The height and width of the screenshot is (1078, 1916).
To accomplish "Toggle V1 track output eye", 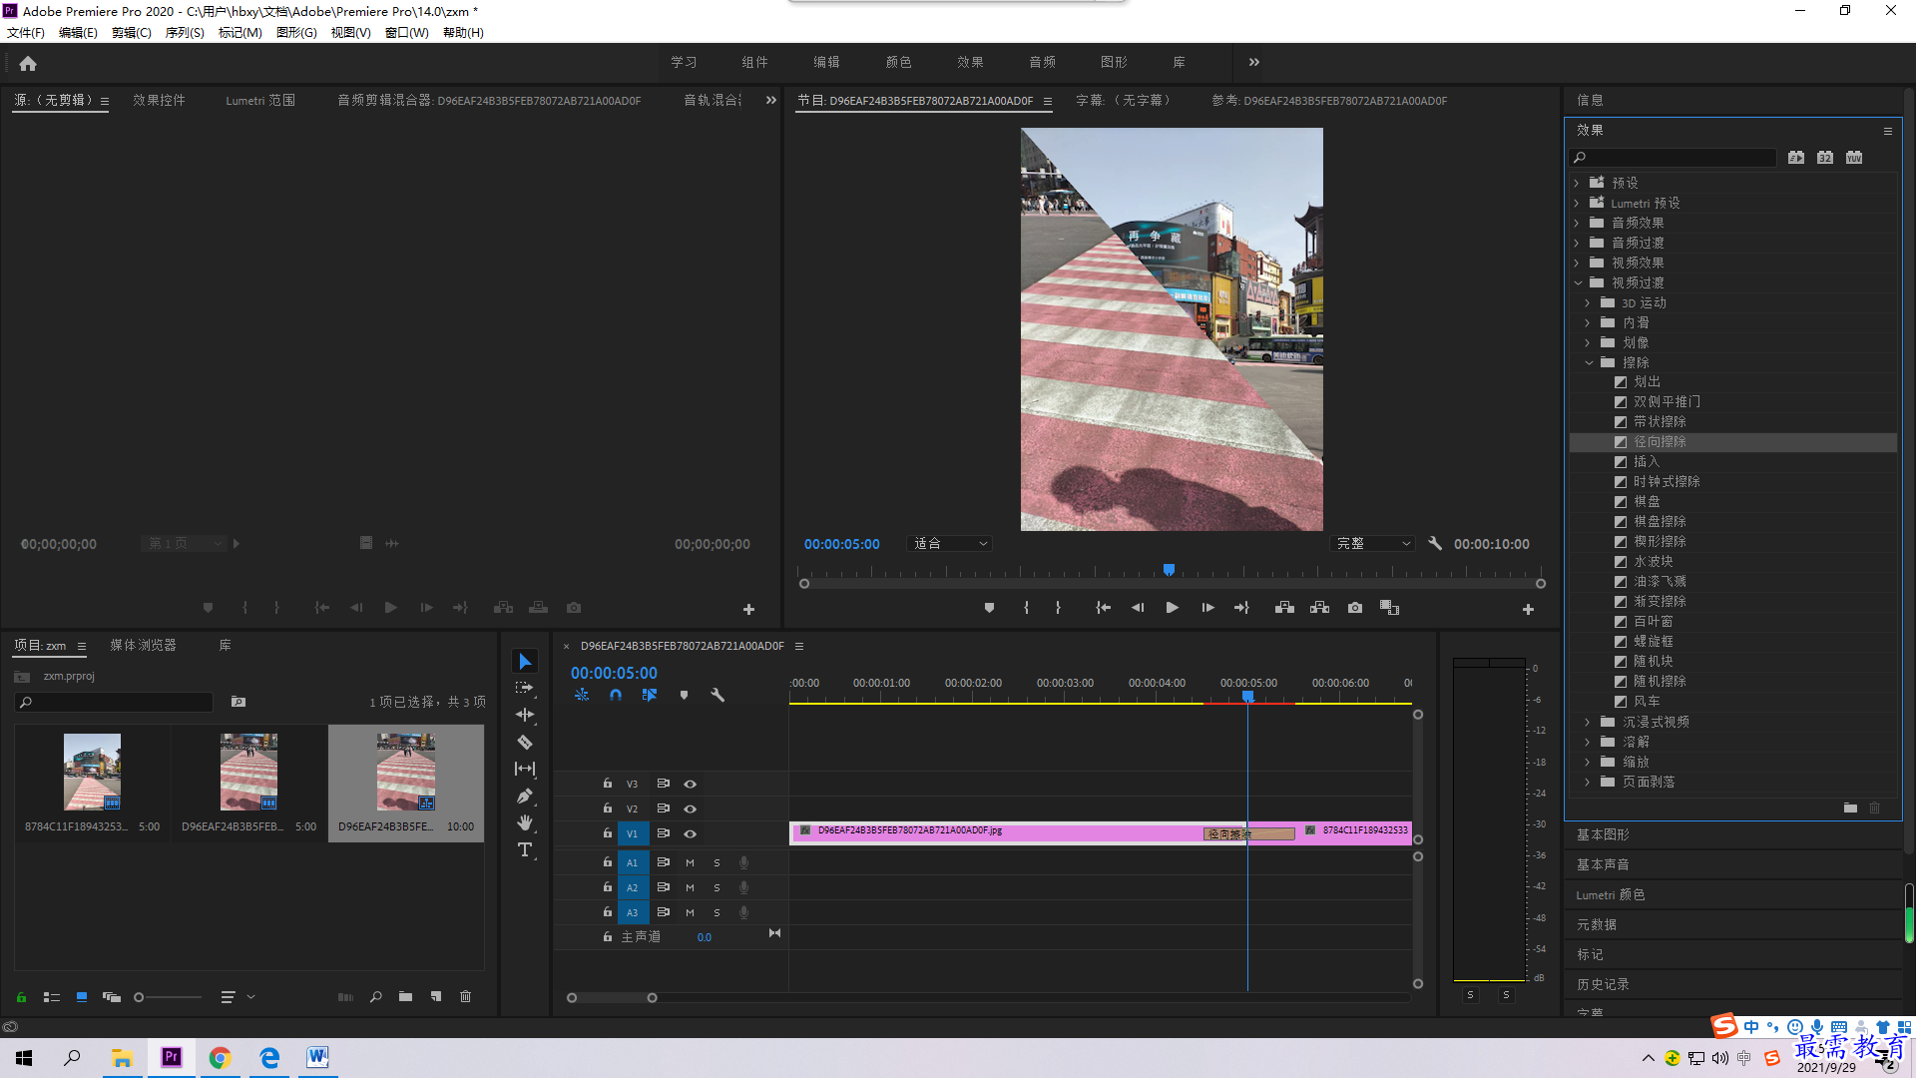I will click(690, 834).
